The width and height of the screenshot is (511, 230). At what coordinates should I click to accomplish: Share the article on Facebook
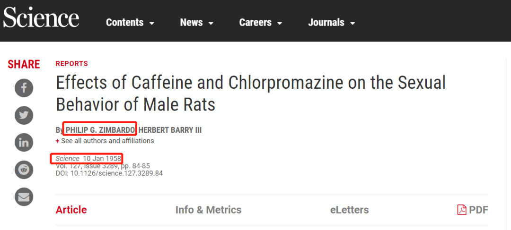(24, 88)
